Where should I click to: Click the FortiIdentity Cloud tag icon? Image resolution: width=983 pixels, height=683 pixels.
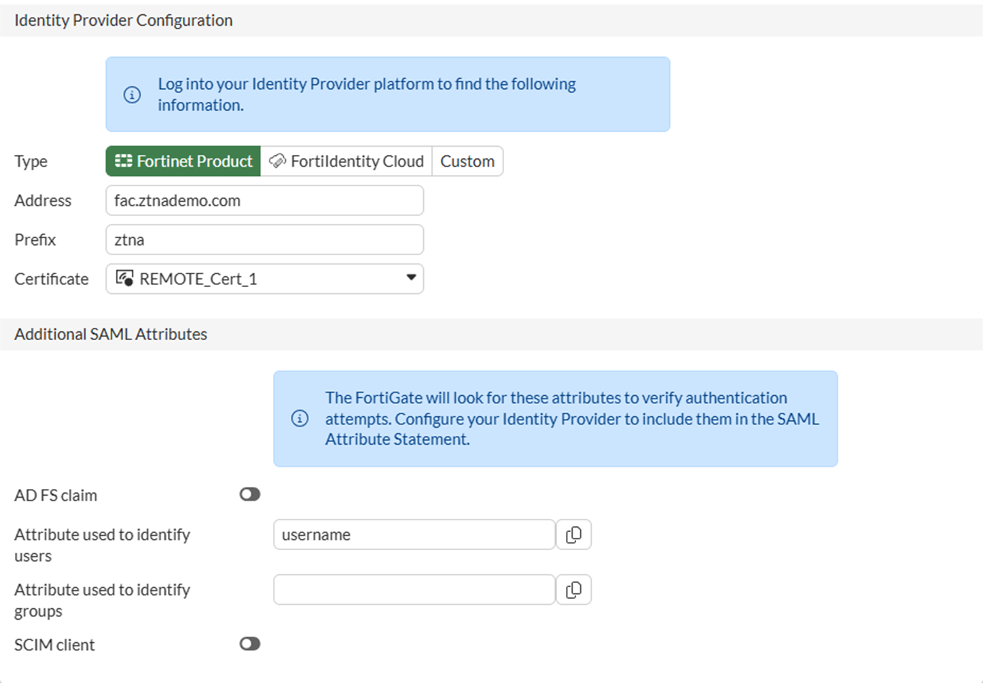click(x=277, y=161)
